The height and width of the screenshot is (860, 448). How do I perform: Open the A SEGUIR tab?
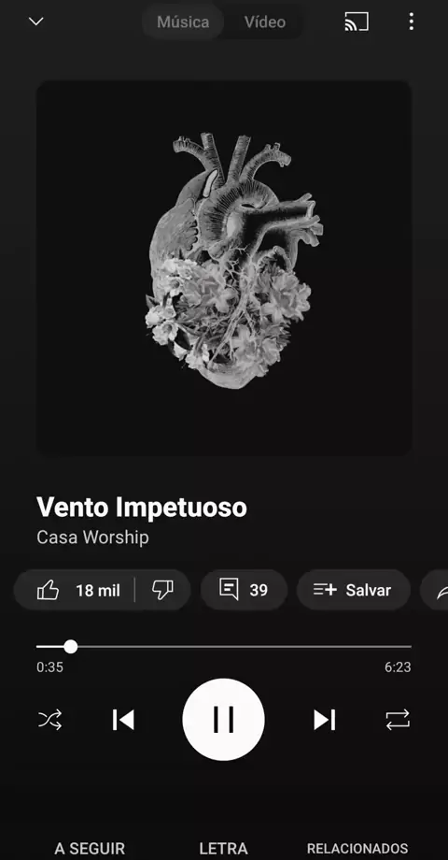[90, 849]
